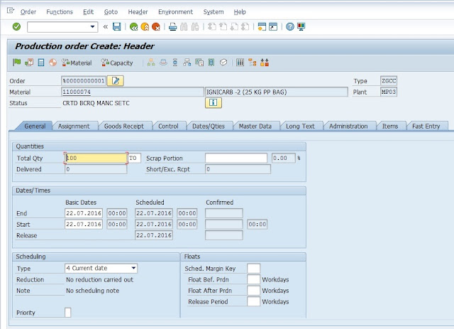Click the red Cancel icon
Viewport: 454px width, 329px height.
(156, 27)
